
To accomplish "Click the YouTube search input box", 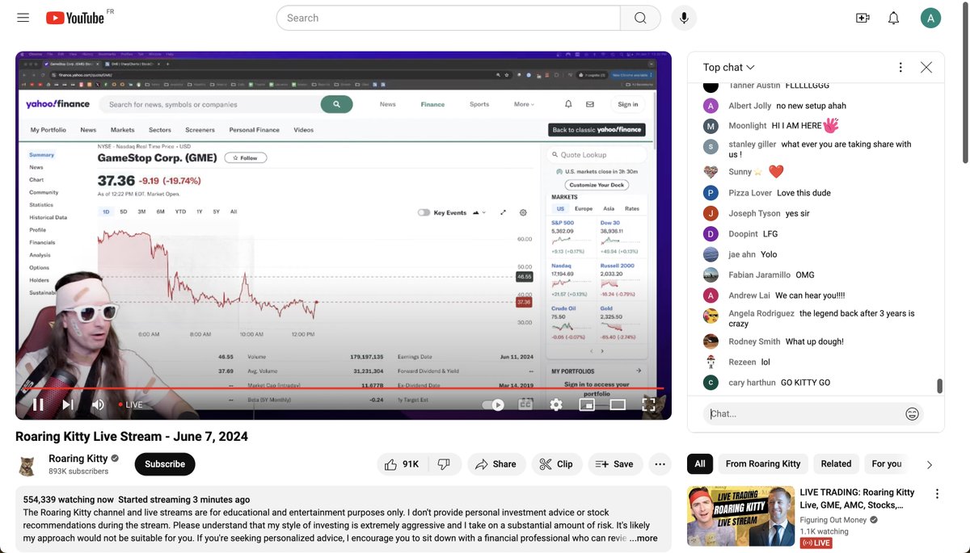I will [x=449, y=18].
